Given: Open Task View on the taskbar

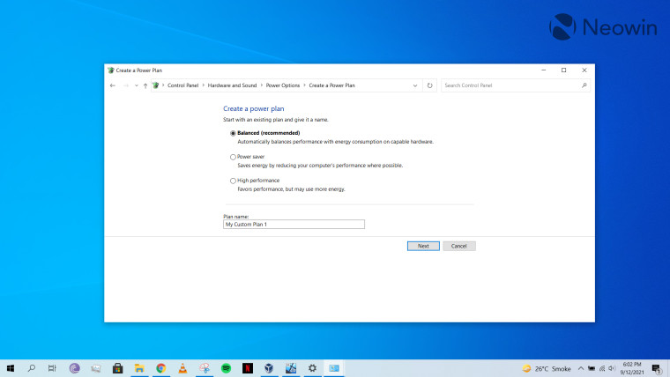Looking at the screenshot, I should click(52, 368).
